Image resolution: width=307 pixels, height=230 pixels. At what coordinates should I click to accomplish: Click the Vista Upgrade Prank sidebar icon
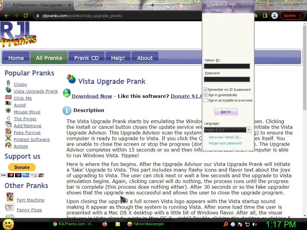8,90
